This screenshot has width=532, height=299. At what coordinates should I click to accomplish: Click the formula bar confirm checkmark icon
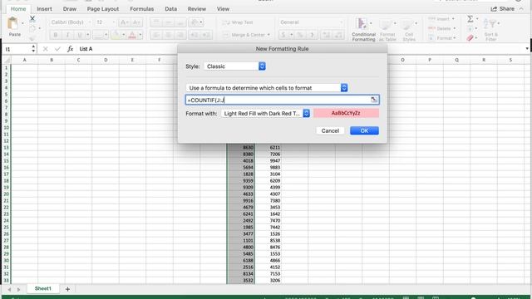57,49
